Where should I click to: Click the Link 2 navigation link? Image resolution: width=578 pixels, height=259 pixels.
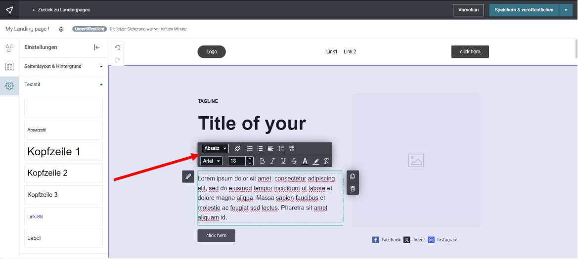pos(350,52)
